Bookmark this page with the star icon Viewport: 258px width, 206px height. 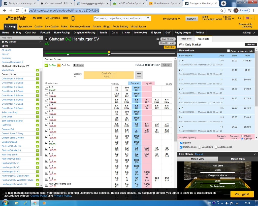222,11
